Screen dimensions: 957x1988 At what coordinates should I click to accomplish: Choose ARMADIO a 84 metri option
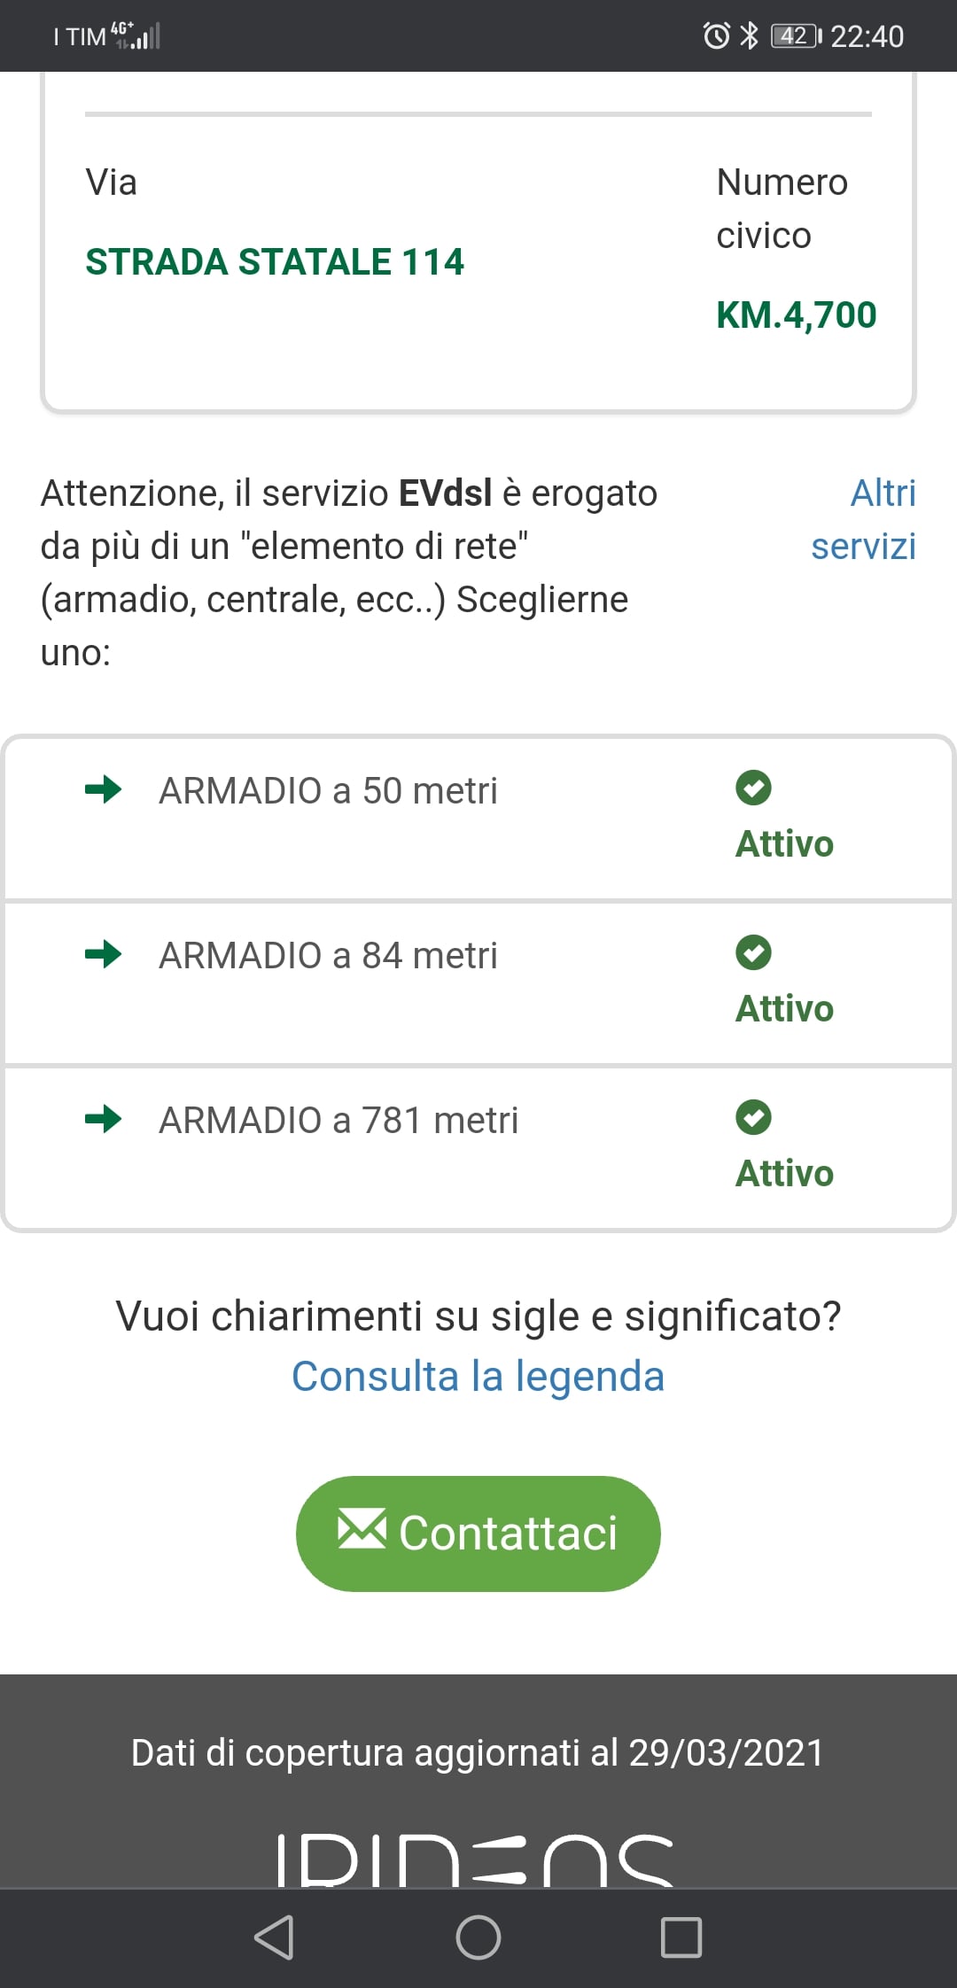click(328, 955)
